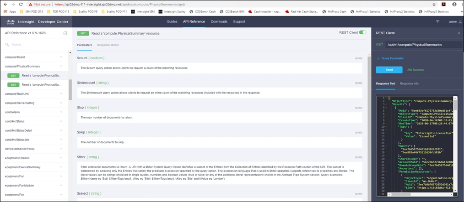The image size is (464, 202).
Task: Click the Cisco logo in header
Action: pyautogui.click(x=11, y=21)
